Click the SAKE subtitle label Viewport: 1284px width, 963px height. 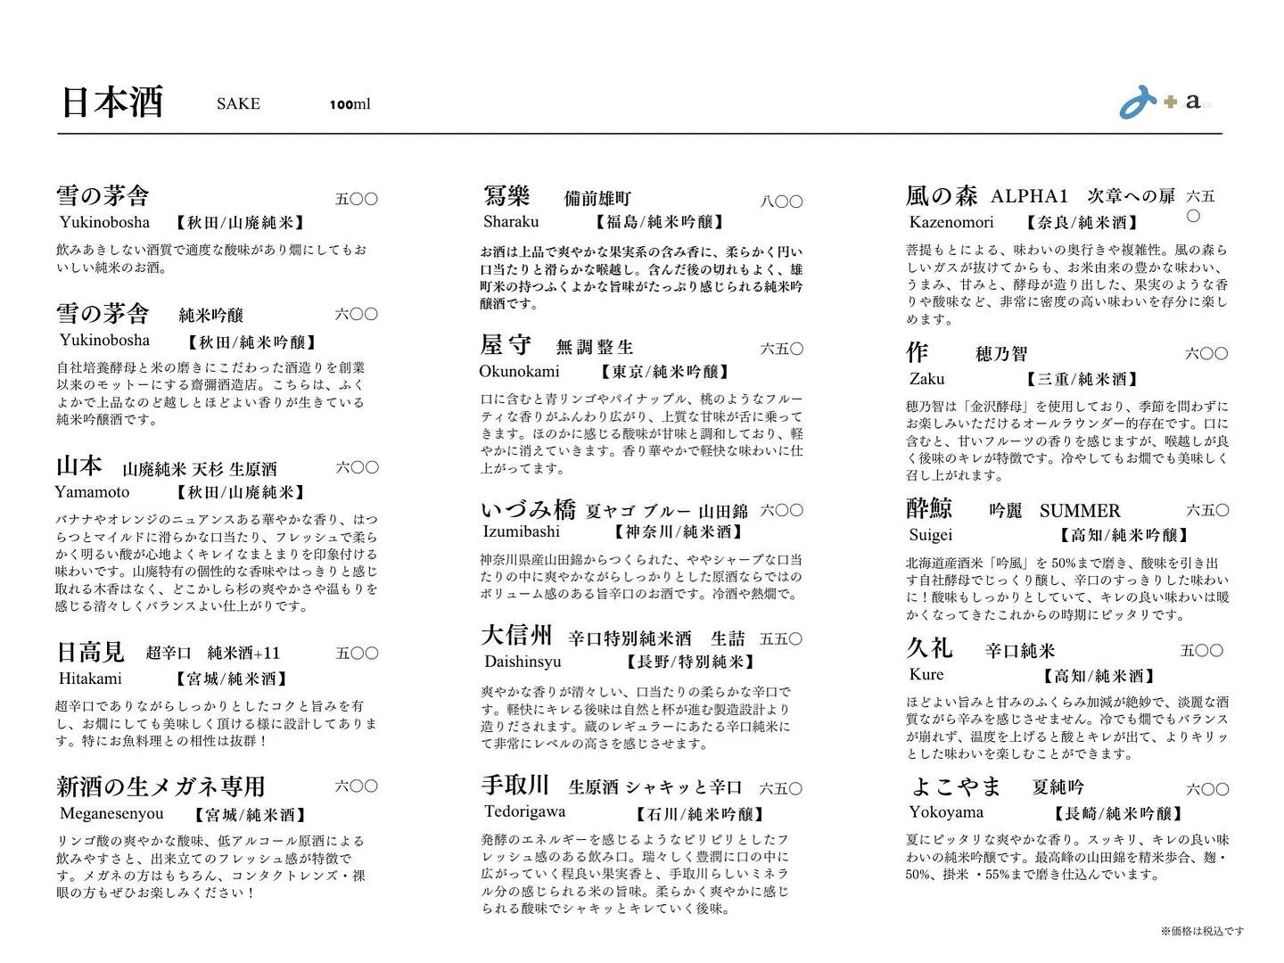(x=236, y=104)
